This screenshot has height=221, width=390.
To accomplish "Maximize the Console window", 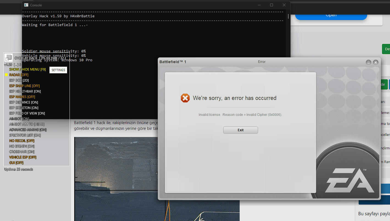I will tap(272, 5).
